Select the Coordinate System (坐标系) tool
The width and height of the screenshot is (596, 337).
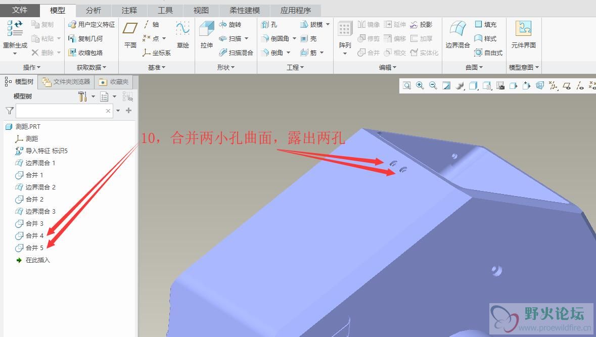click(x=157, y=53)
